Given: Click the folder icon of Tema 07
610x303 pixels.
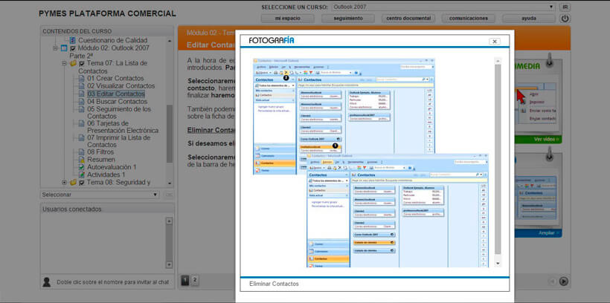Looking at the screenshot, I should (73, 63).
